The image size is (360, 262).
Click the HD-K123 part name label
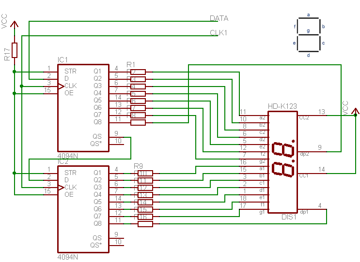(282, 106)
